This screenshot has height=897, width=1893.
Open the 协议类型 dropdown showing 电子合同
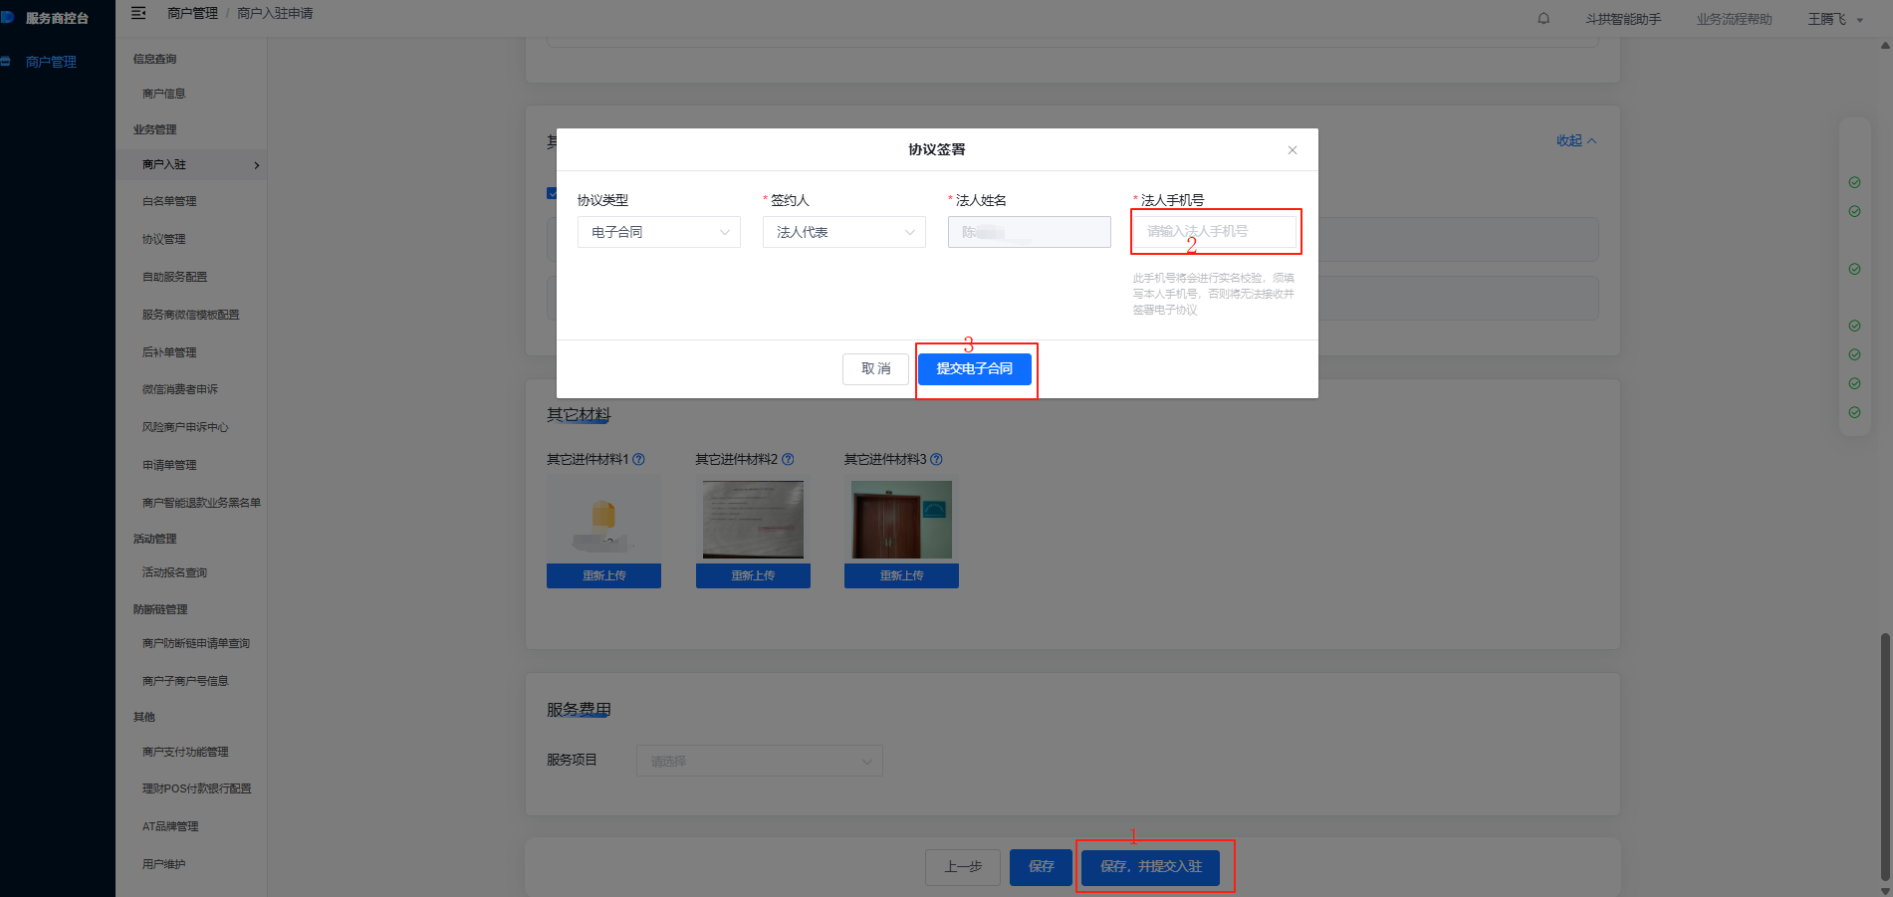tap(659, 232)
